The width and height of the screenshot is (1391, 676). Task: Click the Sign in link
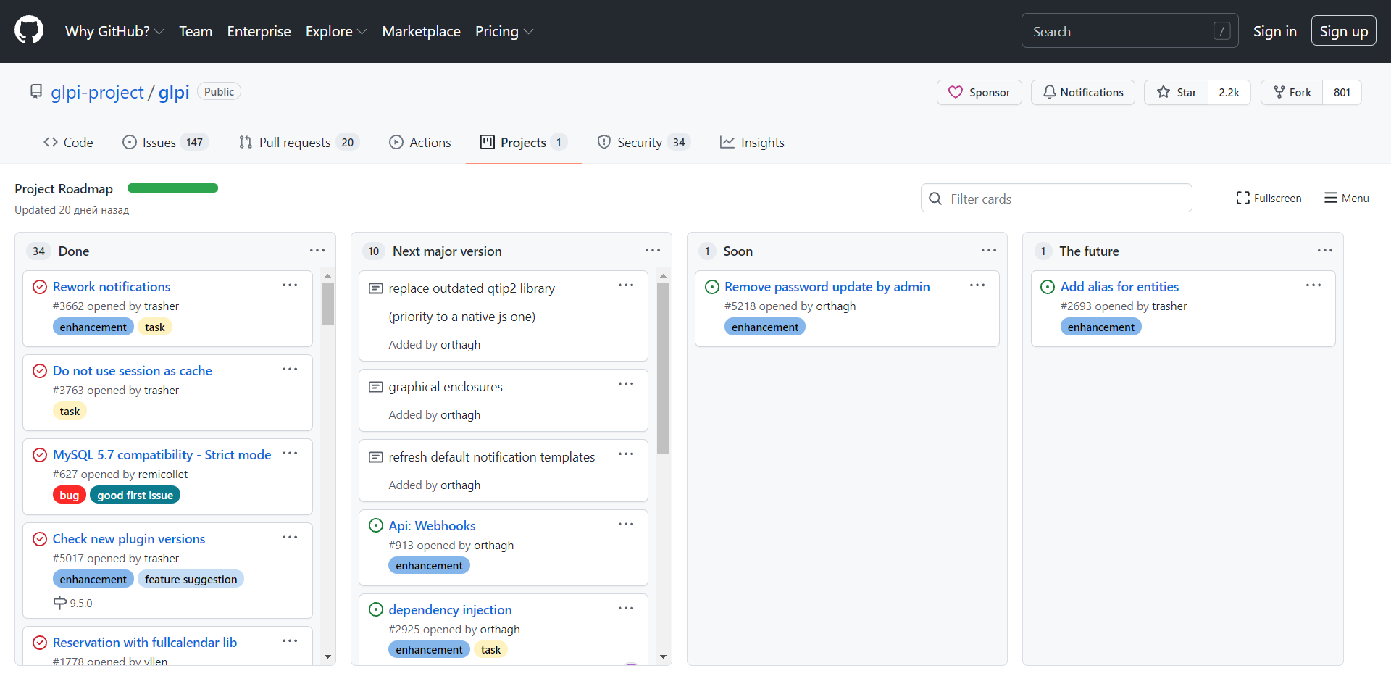coord(1275,31)
